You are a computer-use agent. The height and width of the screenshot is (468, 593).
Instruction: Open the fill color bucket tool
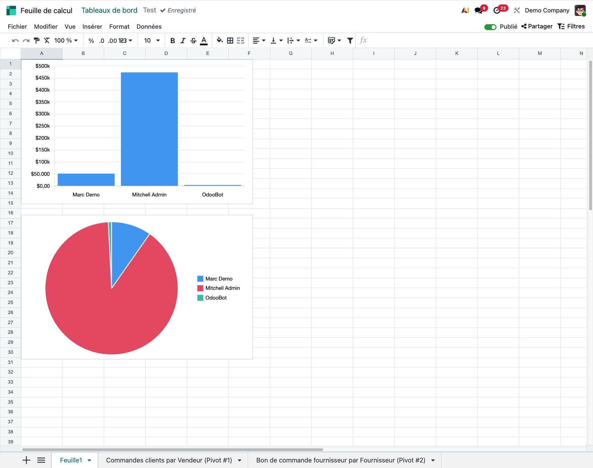219,40
